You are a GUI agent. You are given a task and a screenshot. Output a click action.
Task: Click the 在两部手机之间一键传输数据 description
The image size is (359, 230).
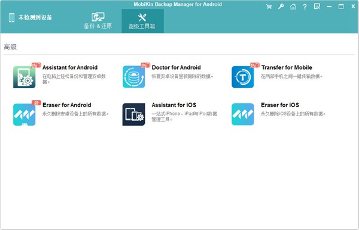coord(292,76)
